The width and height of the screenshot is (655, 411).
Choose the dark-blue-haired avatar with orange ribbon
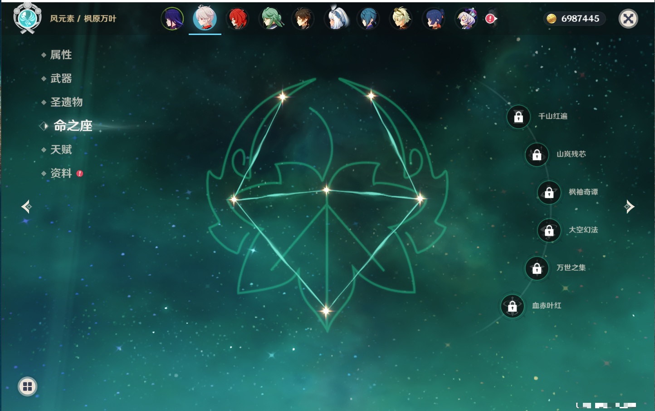[434, 19]
